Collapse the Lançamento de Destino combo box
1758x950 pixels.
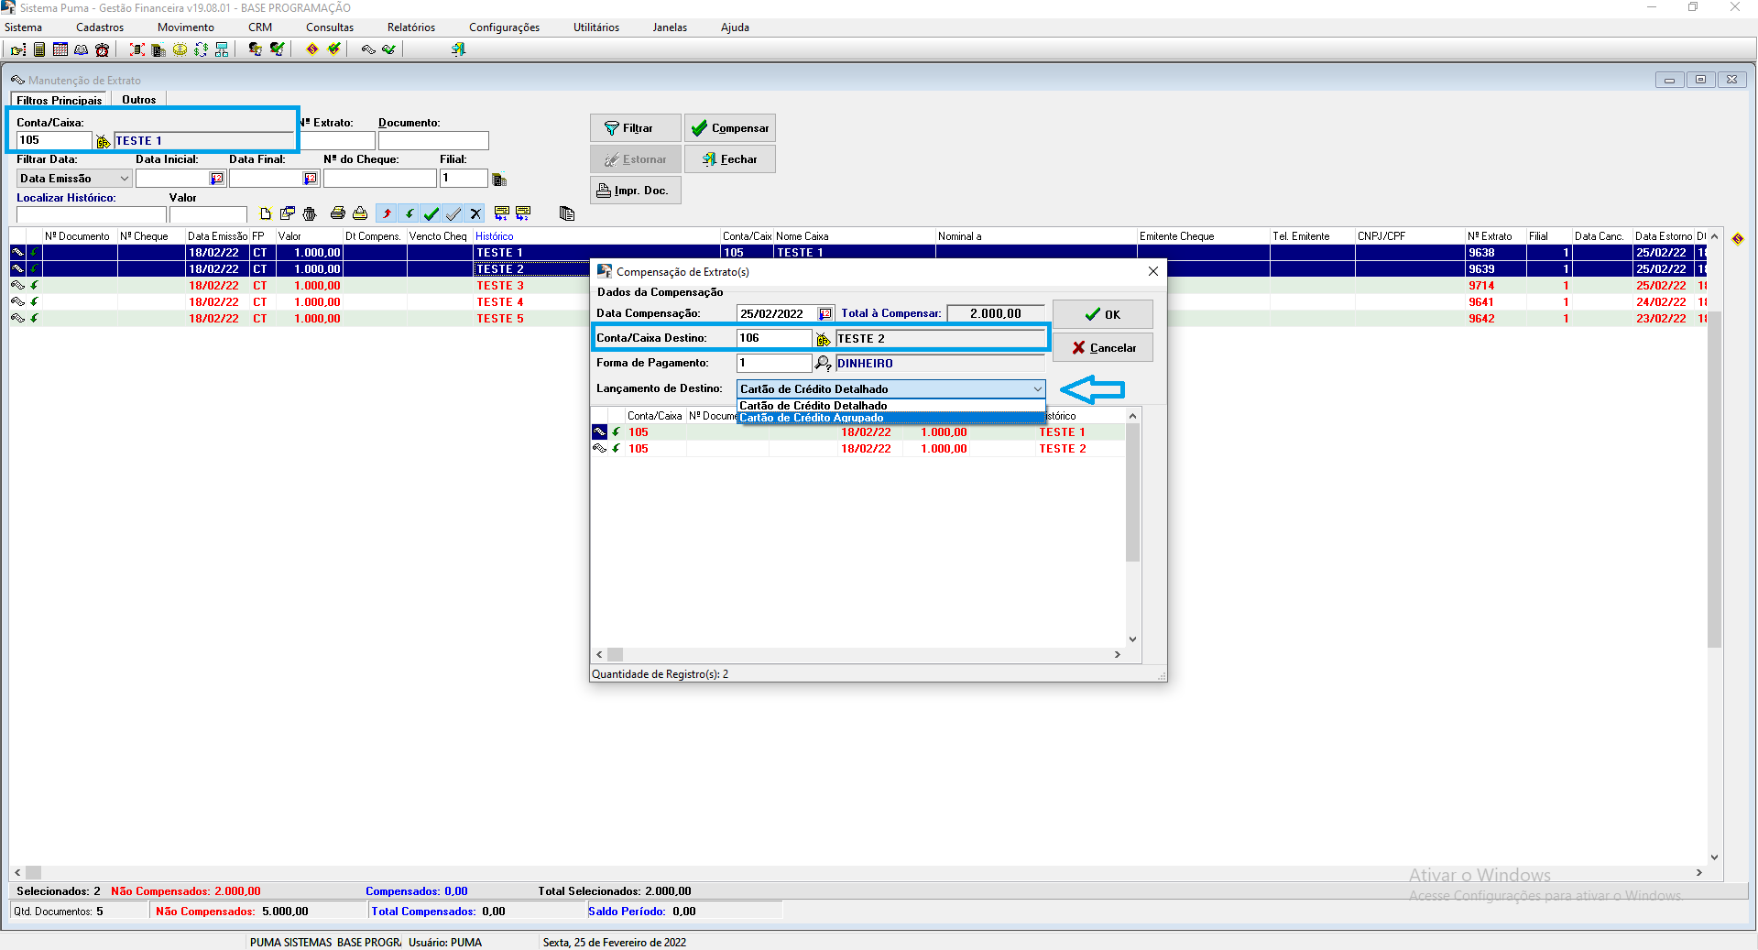coord(1037,389)
